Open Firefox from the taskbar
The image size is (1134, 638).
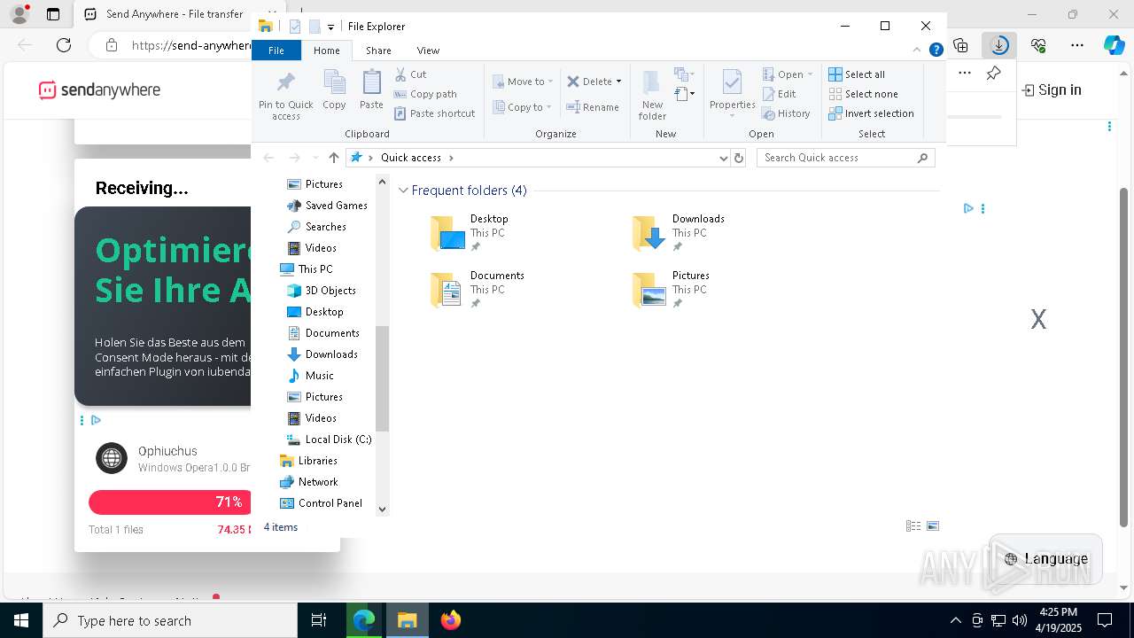point(451,620)
